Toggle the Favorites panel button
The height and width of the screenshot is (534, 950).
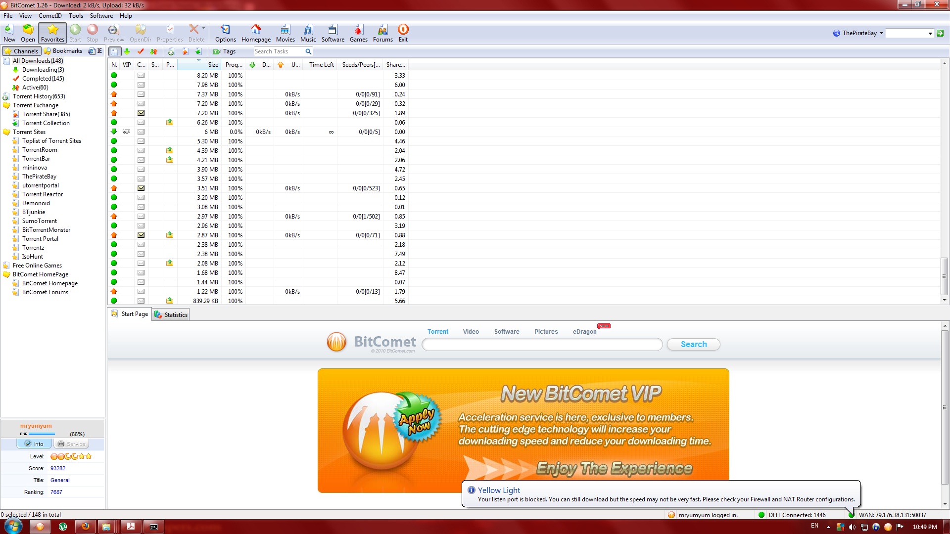[52, 33]
